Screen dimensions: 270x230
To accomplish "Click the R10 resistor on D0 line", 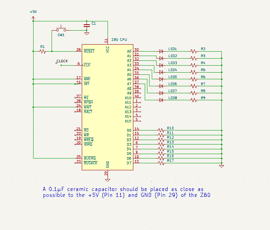I will pos(161,130).
